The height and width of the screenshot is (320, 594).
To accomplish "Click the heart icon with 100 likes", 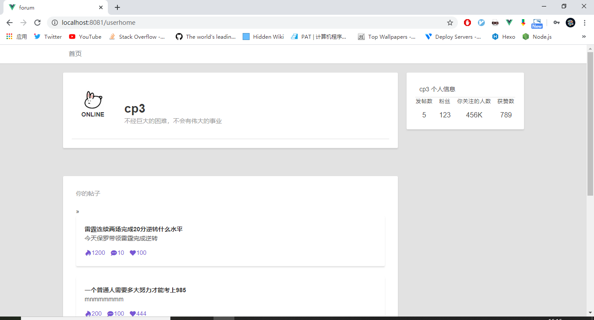I will click(x=133, y=253).
